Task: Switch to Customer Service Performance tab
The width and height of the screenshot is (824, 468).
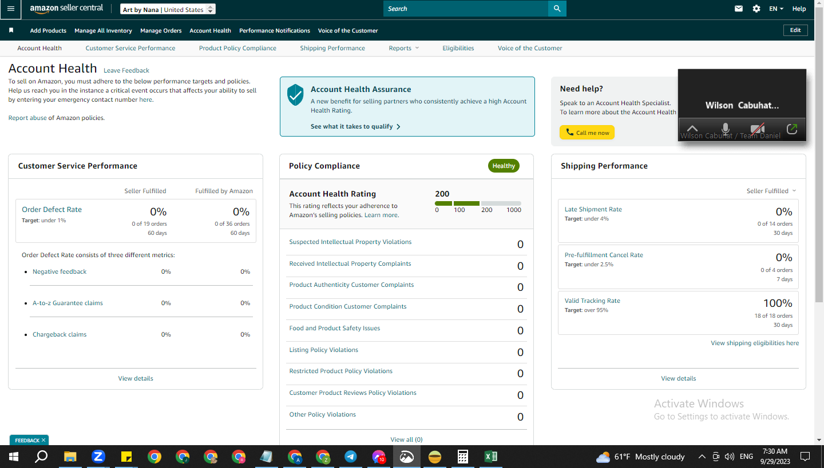Action: pyautogui.click(x=130, y=48)
